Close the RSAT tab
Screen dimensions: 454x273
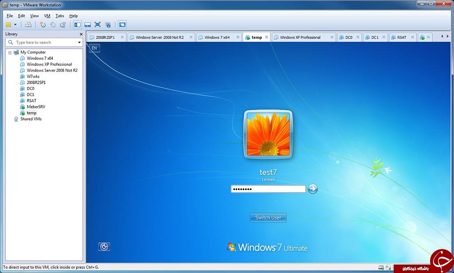click(412, 37)
